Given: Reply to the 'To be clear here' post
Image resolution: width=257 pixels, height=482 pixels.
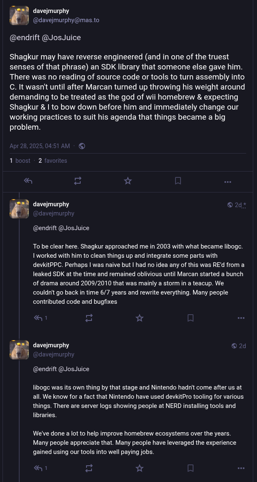Looking at the screenshot, I should [38, 318].
